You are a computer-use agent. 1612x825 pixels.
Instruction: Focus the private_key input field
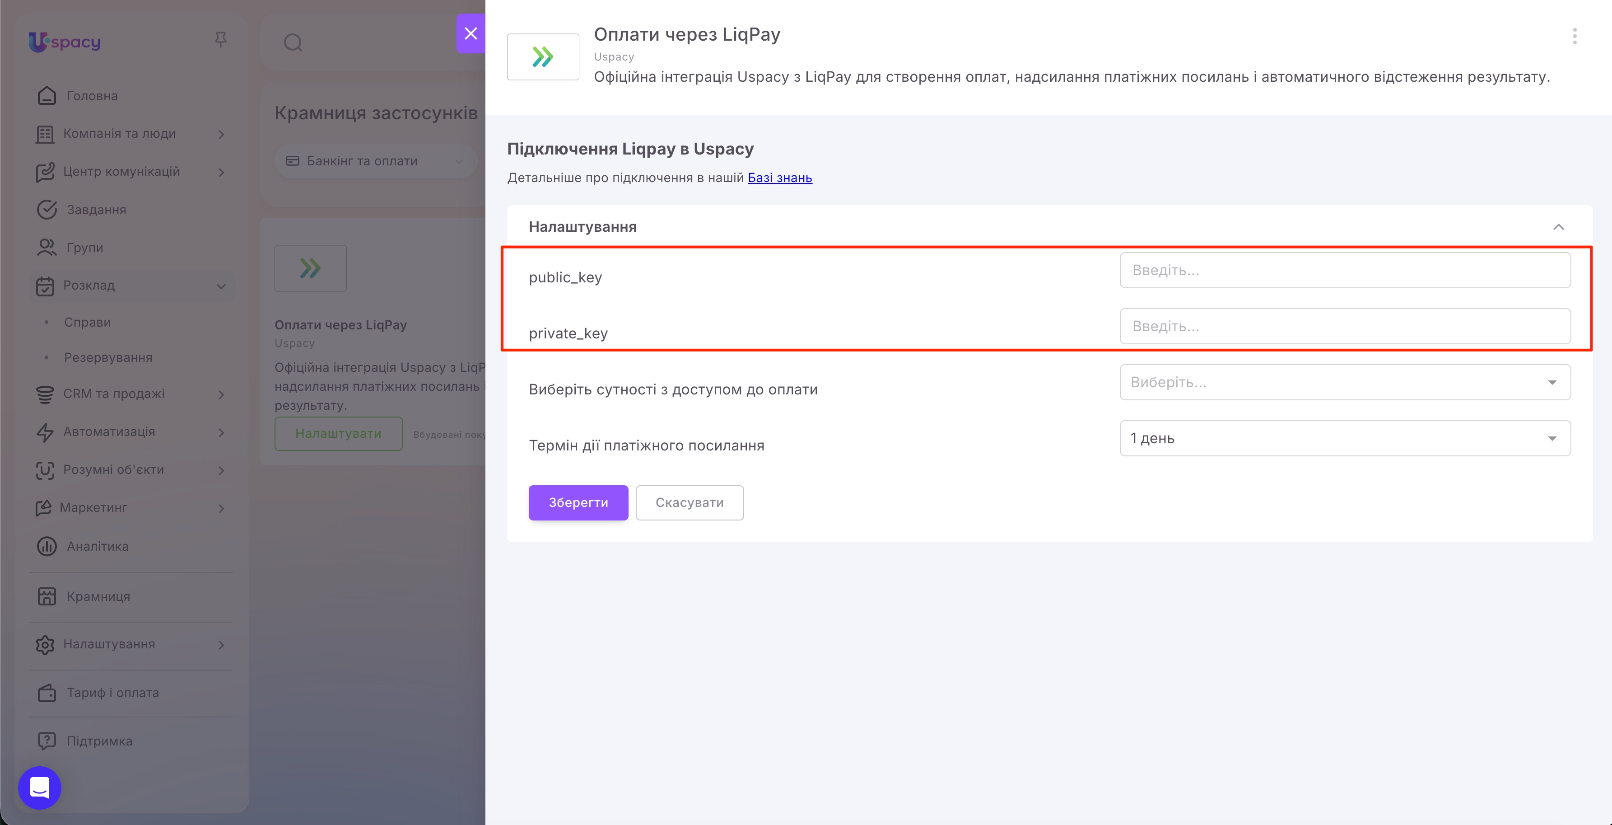(1345, 326)
